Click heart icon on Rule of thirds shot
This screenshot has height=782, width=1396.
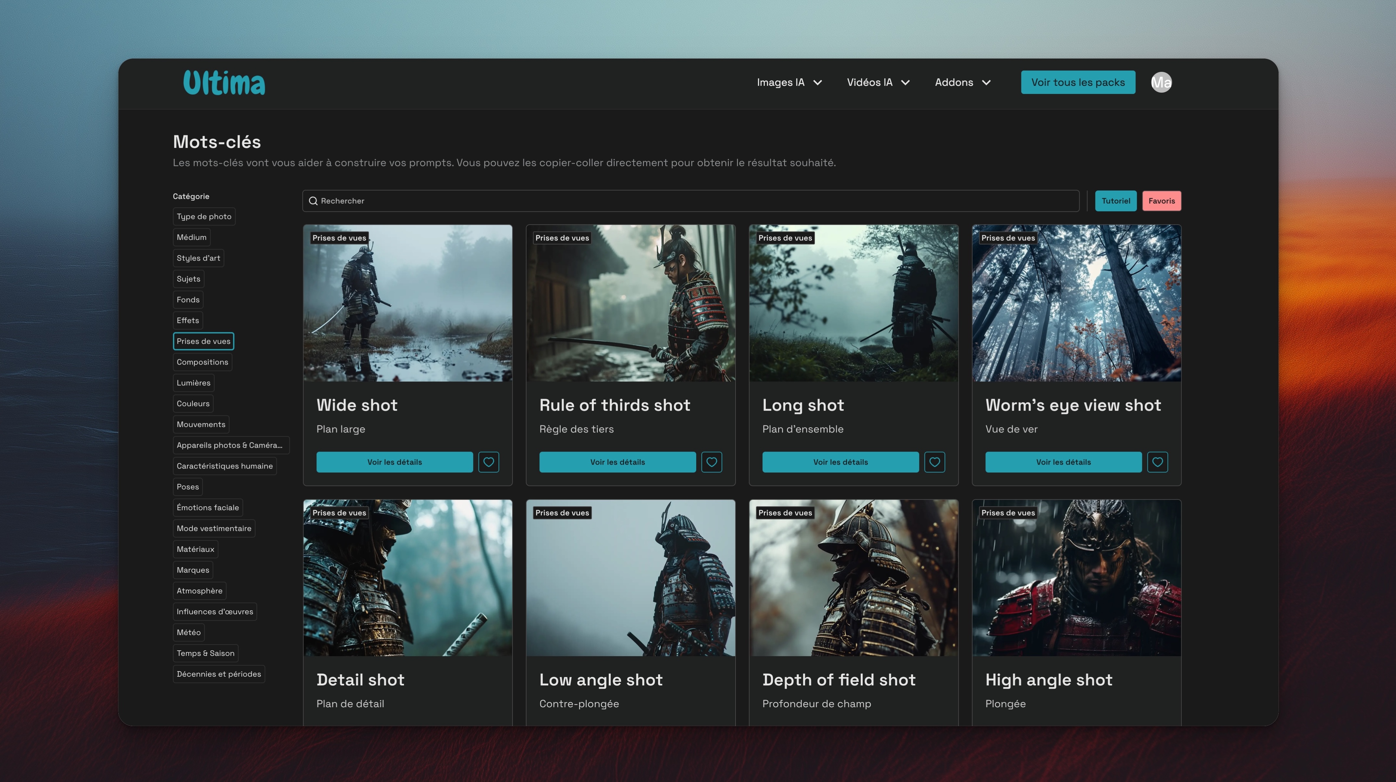pos(711,462)
